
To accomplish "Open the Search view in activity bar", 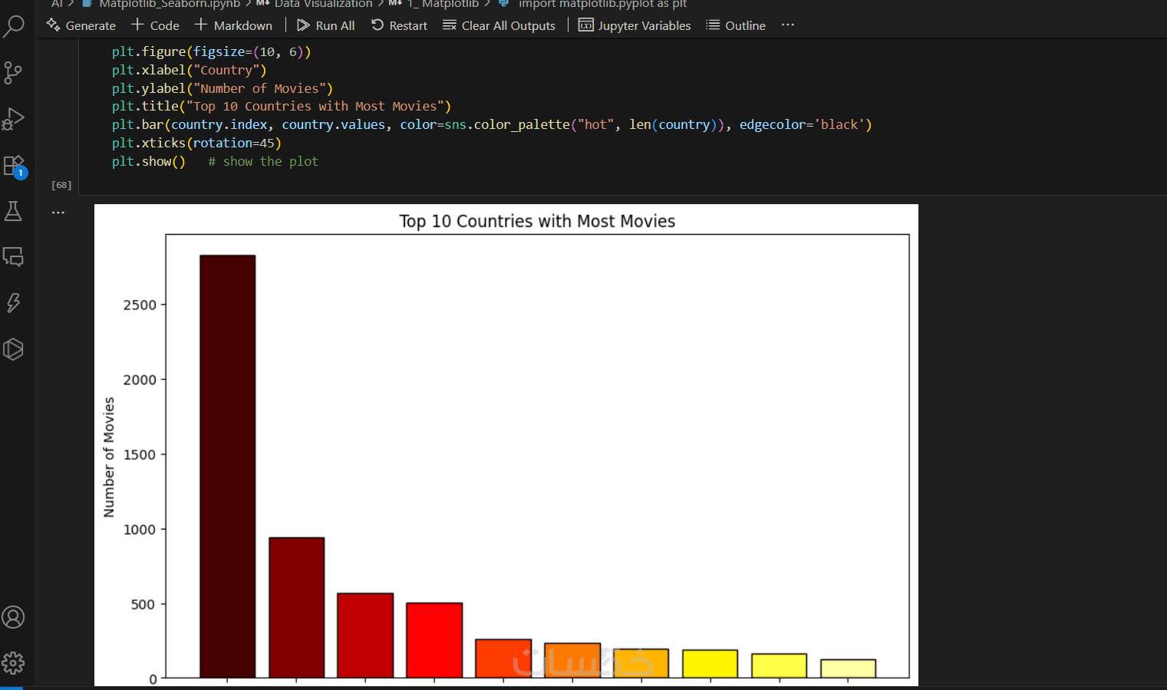I will pos(14,26).
